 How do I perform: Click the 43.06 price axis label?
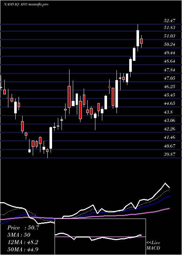pyautogui.click(x=170, y=121)
